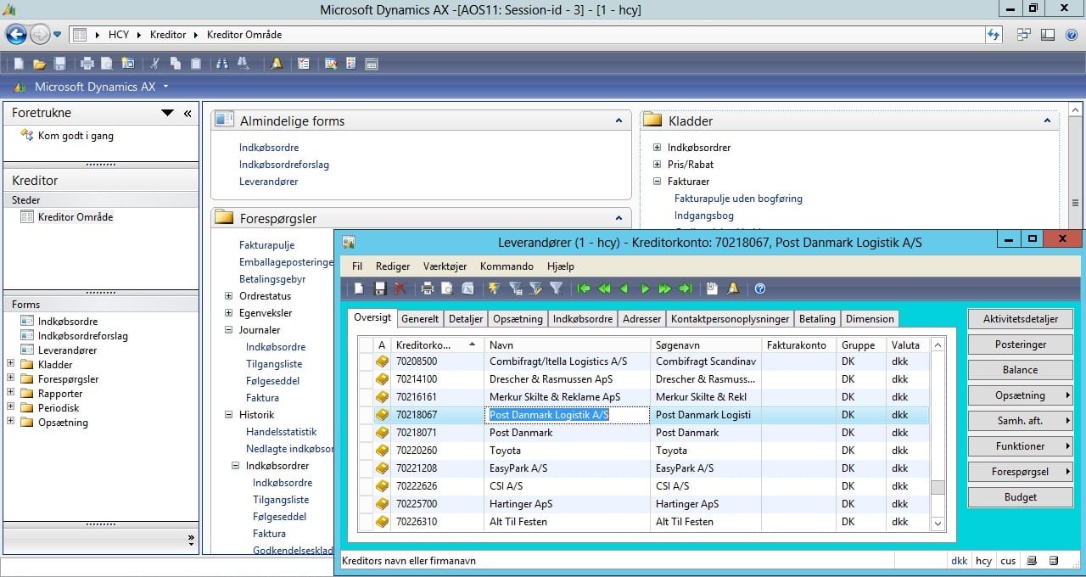Click the windows layout icon near the top right
The image size is (1086, 577).
click(1024, 35)
